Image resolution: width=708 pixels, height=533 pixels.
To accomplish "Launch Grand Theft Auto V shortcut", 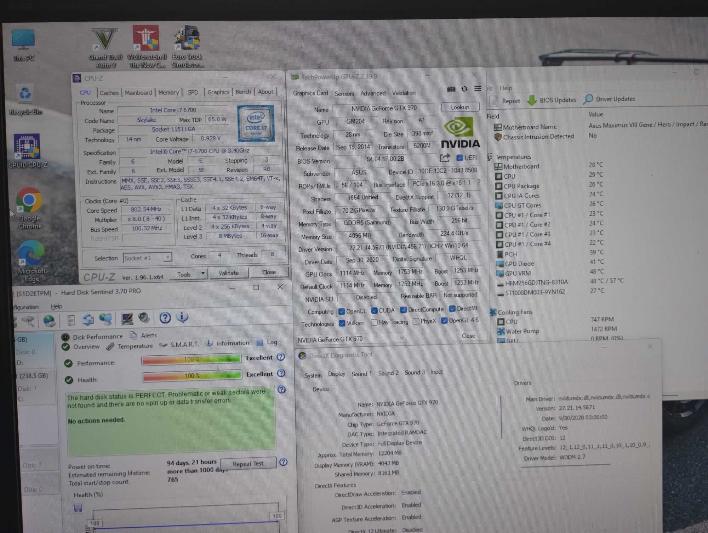I will [105, 48].
